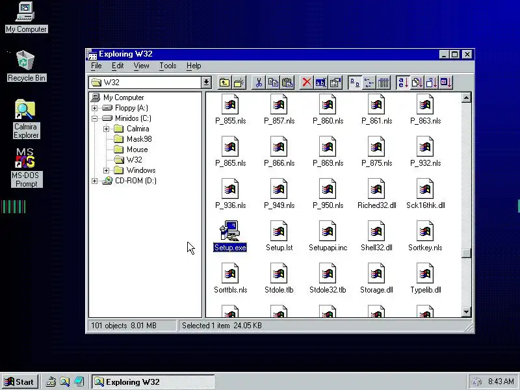Open the Tools menu
520x390 pixels.
click(168, 66)
